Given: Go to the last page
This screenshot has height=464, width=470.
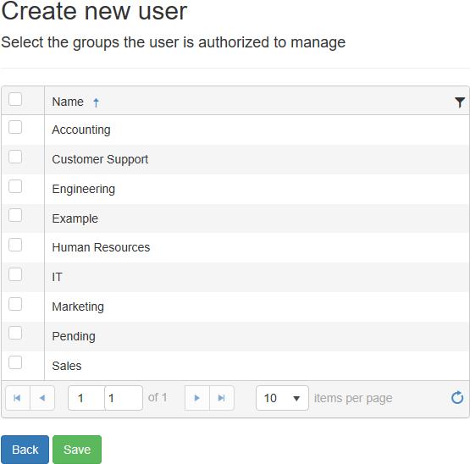Looking at the screenshot, I should [222, 398].
